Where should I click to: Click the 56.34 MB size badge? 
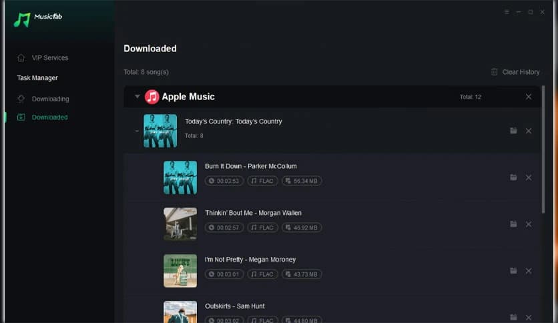click(x=302, y=181)
